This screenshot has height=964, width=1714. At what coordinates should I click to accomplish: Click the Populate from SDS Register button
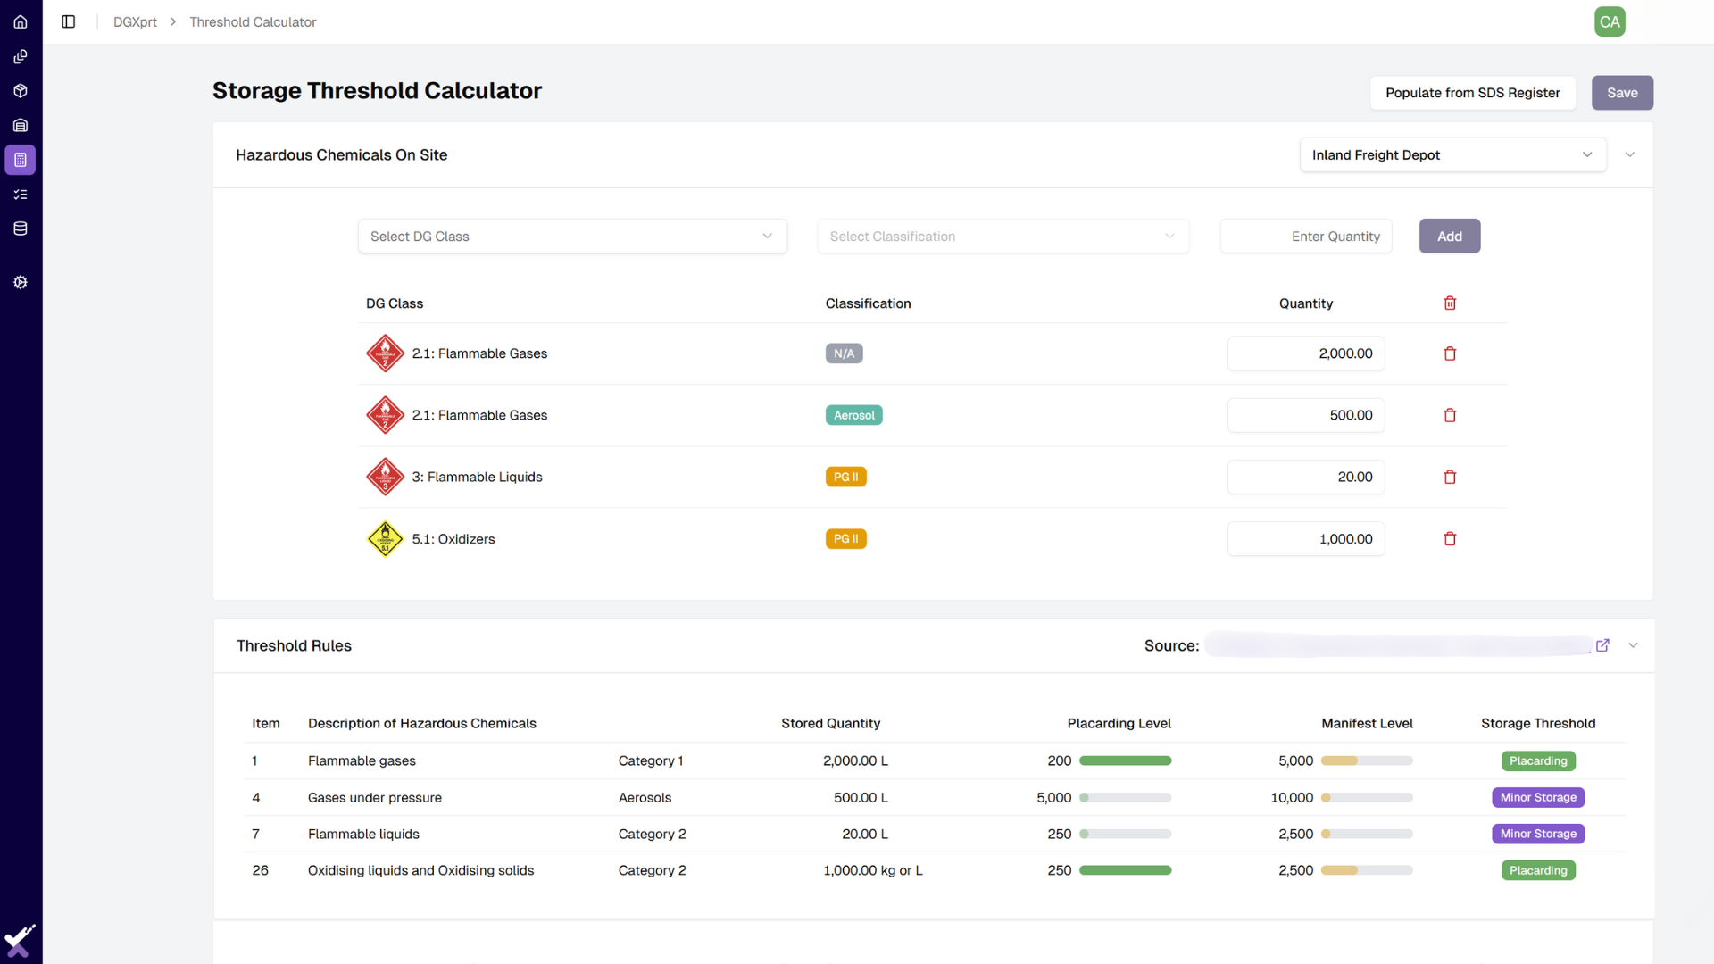pos(1472,93)
